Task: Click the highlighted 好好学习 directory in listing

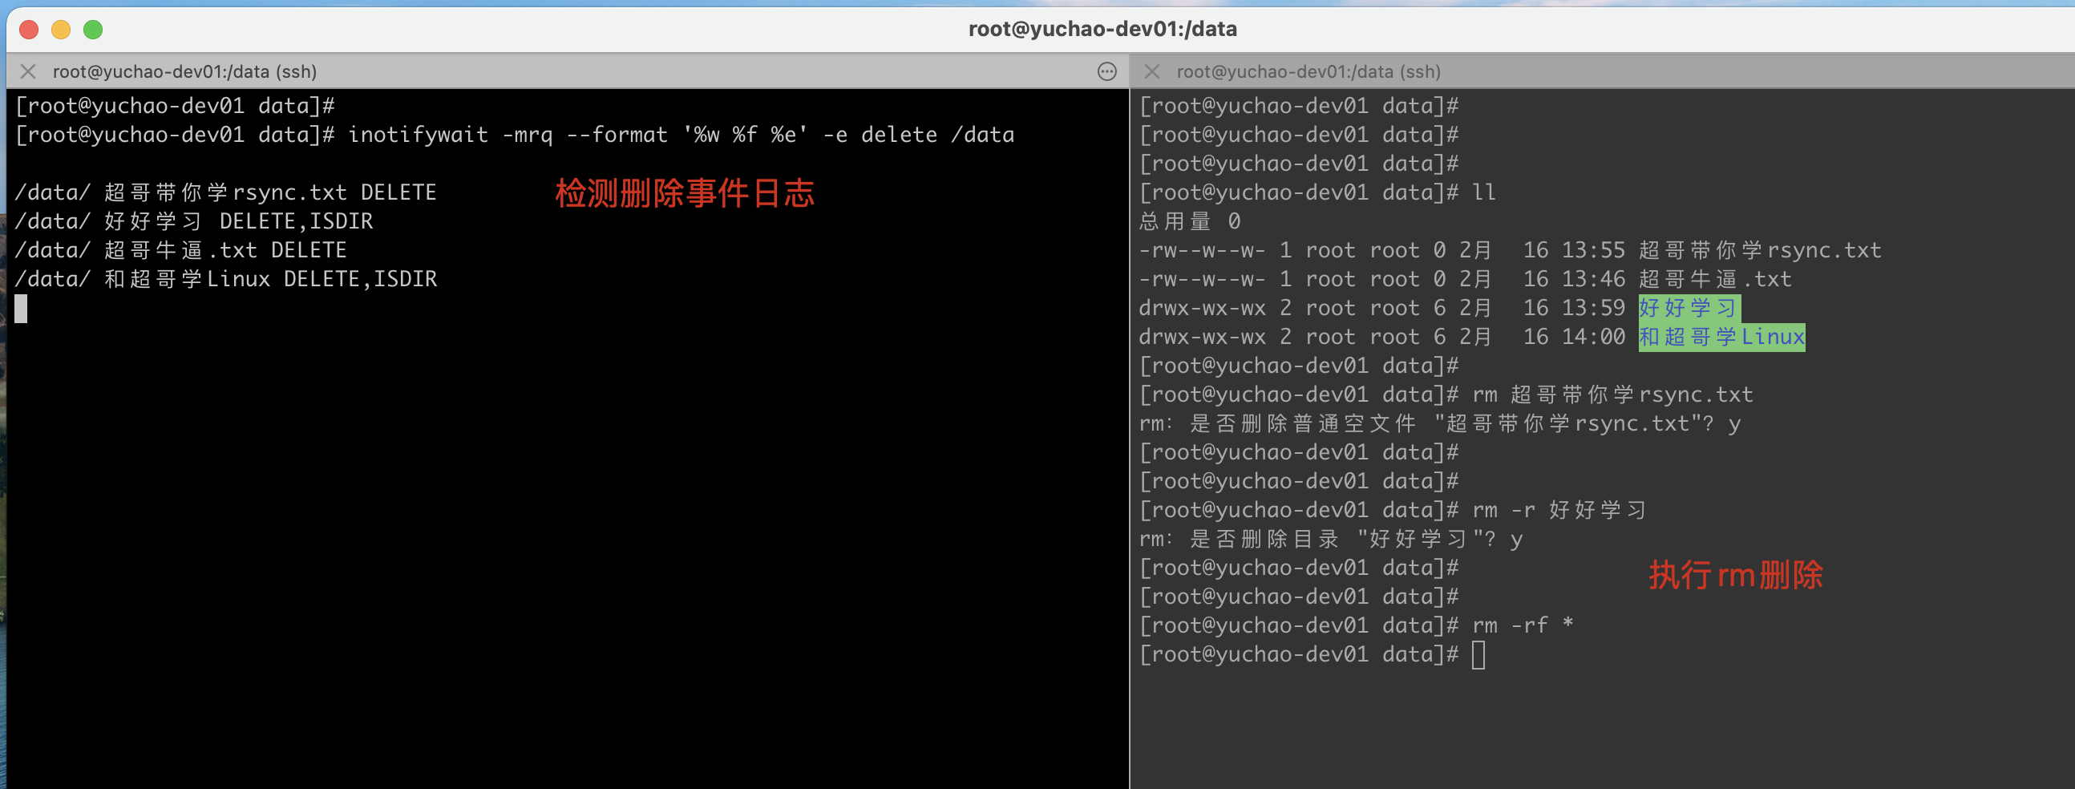Action: pos(1689,308)
